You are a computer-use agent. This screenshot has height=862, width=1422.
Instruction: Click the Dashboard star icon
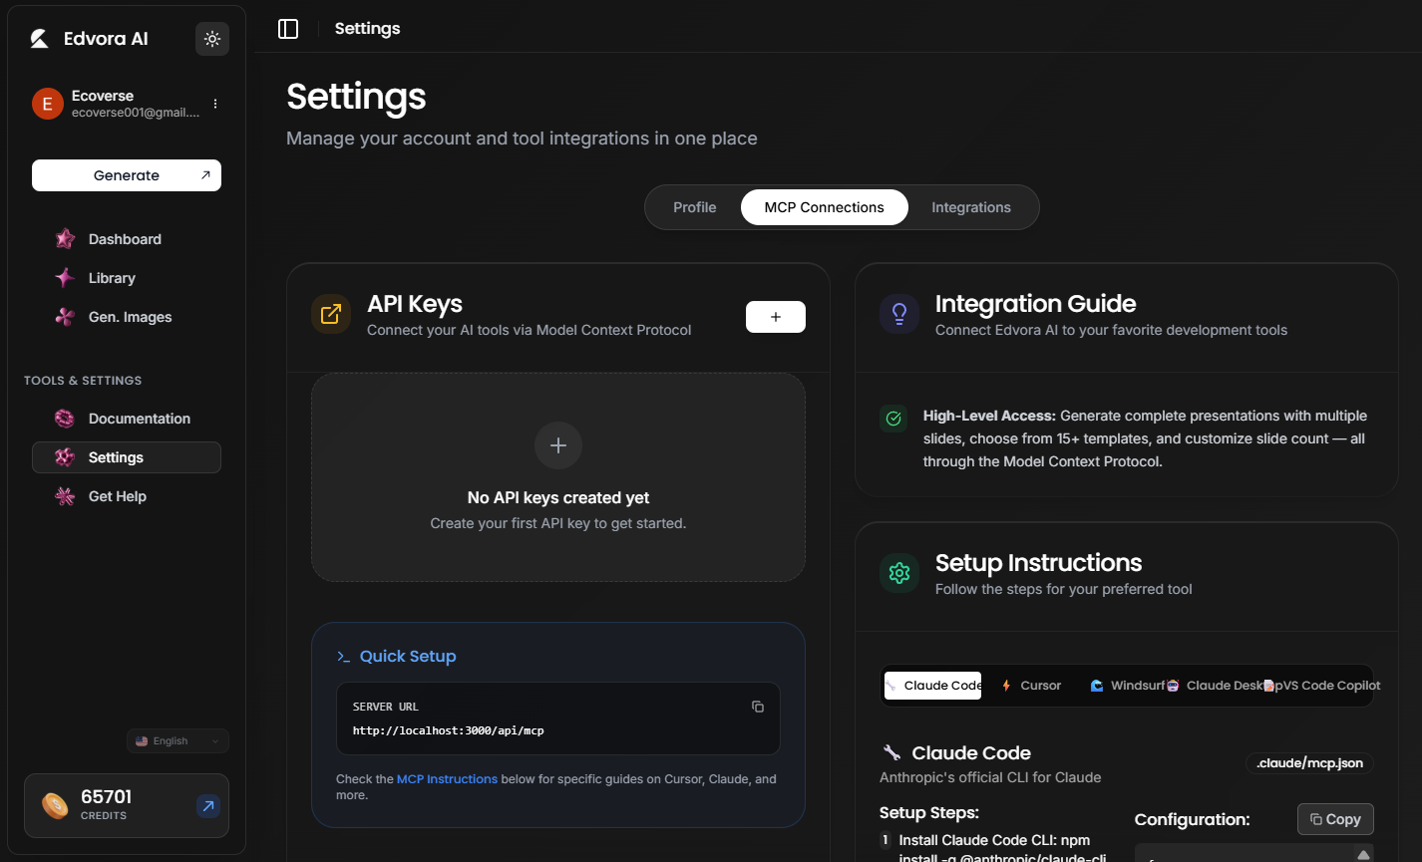point(65,239)
